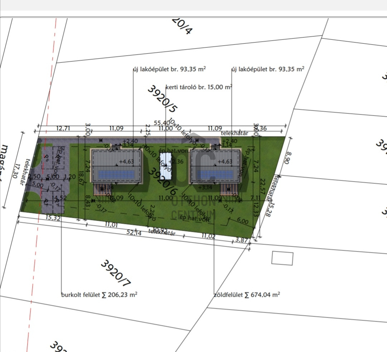Click the small empty rectangle on the right neighboring parcel
The image size is (387, 352).
[x=282, y=258]
